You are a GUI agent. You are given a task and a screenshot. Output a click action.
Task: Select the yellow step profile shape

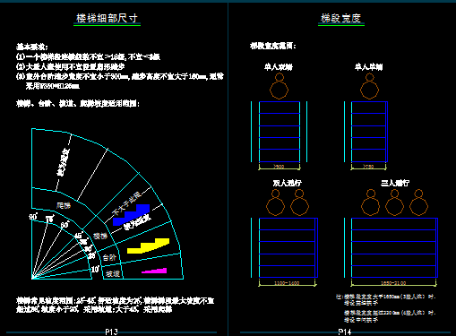tap(148, 246)
